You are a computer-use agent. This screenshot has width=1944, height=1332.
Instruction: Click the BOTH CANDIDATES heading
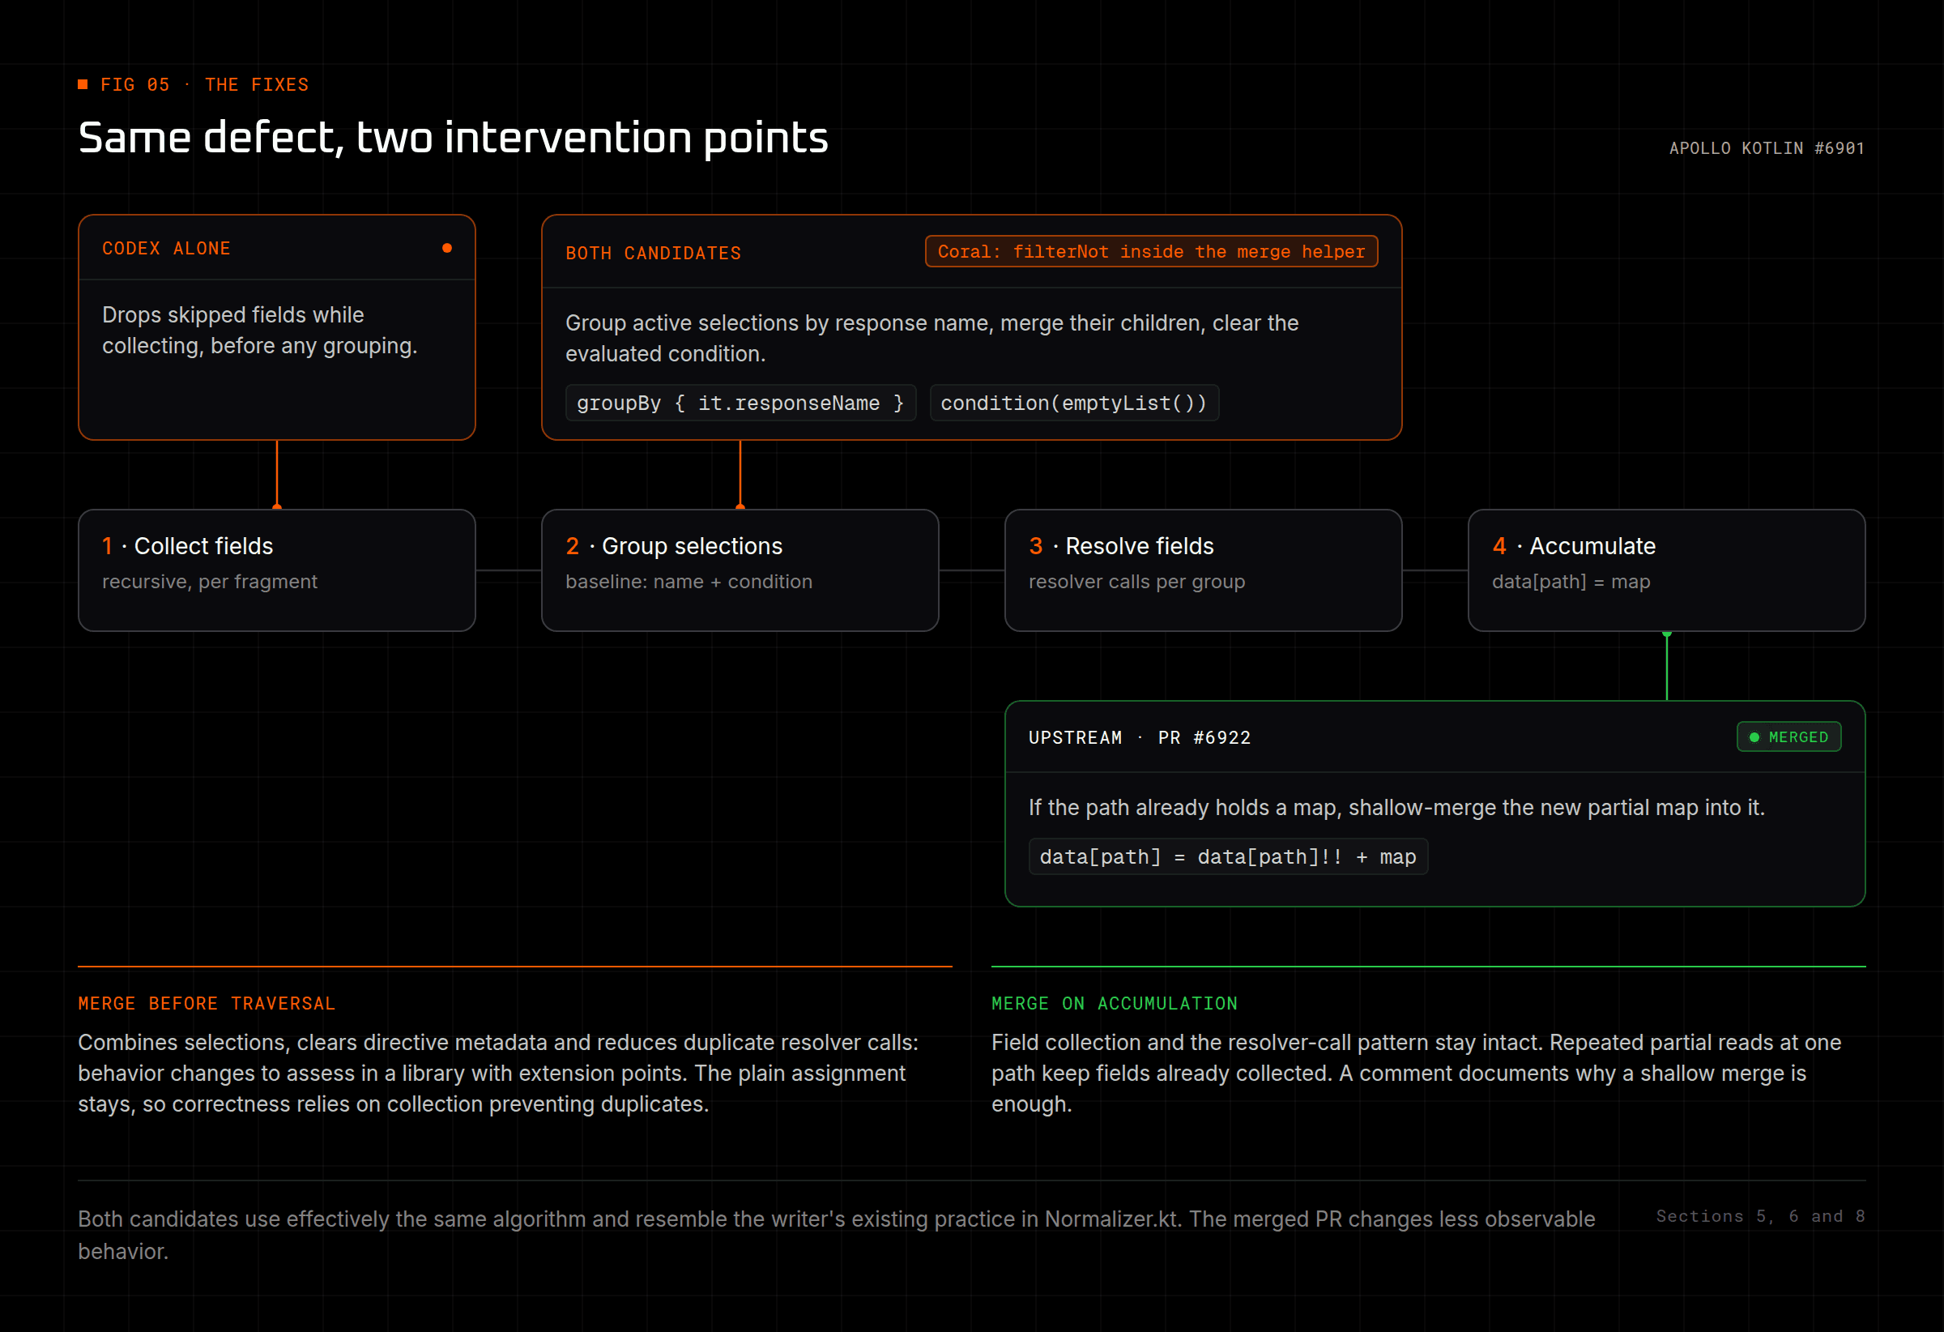[x=654, y=253]
